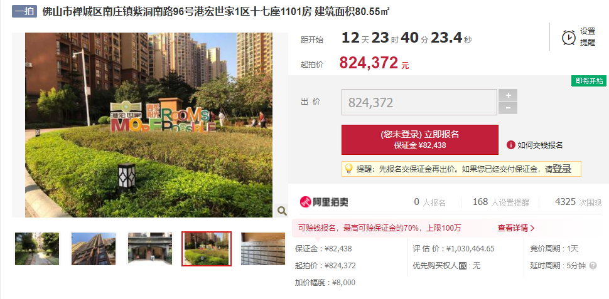Increase bid with the plus button
The width and height of the screenshot is (609, 299).
click(x=508, y=95)
